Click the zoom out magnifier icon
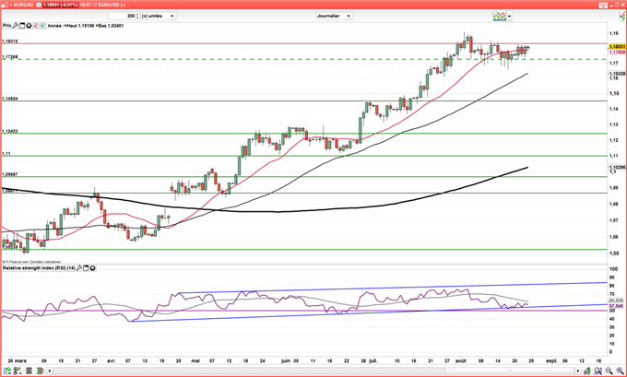Image resolution: width=627 pixels, height=377 pixels. coord(609,371)
